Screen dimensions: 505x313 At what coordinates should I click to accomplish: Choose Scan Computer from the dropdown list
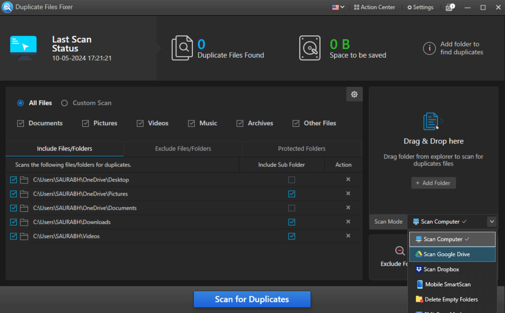(x=452, y=239)
